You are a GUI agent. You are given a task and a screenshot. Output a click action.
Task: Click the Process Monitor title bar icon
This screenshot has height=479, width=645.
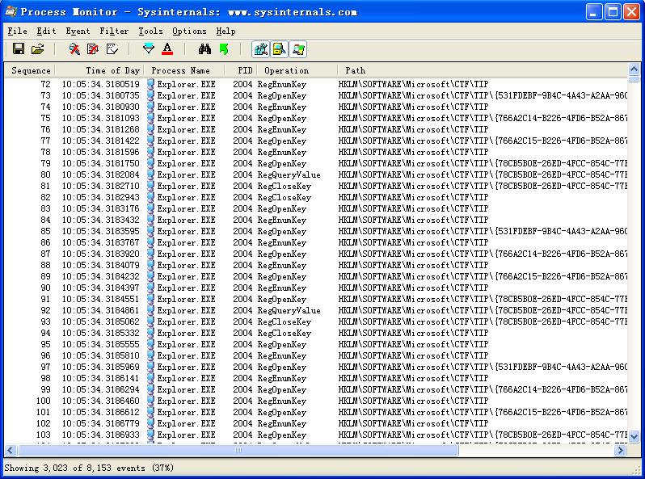11,11
